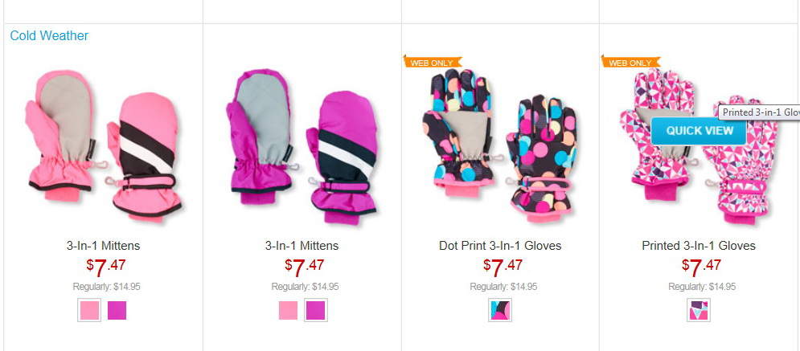This screenshot has height=351, width=800.
Task: Click the Regularly $14.95 text under Printed Gloves
Action: (702, 287)
